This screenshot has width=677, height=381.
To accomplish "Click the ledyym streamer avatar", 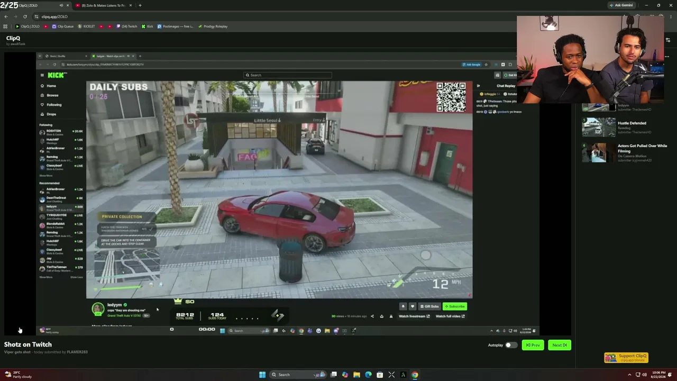I will (98, 309).
